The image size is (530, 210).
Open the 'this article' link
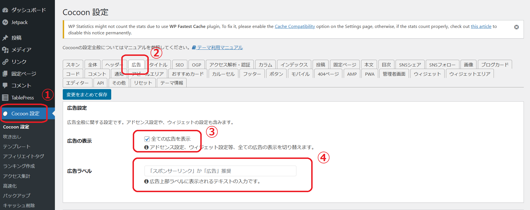click(481, 27)
